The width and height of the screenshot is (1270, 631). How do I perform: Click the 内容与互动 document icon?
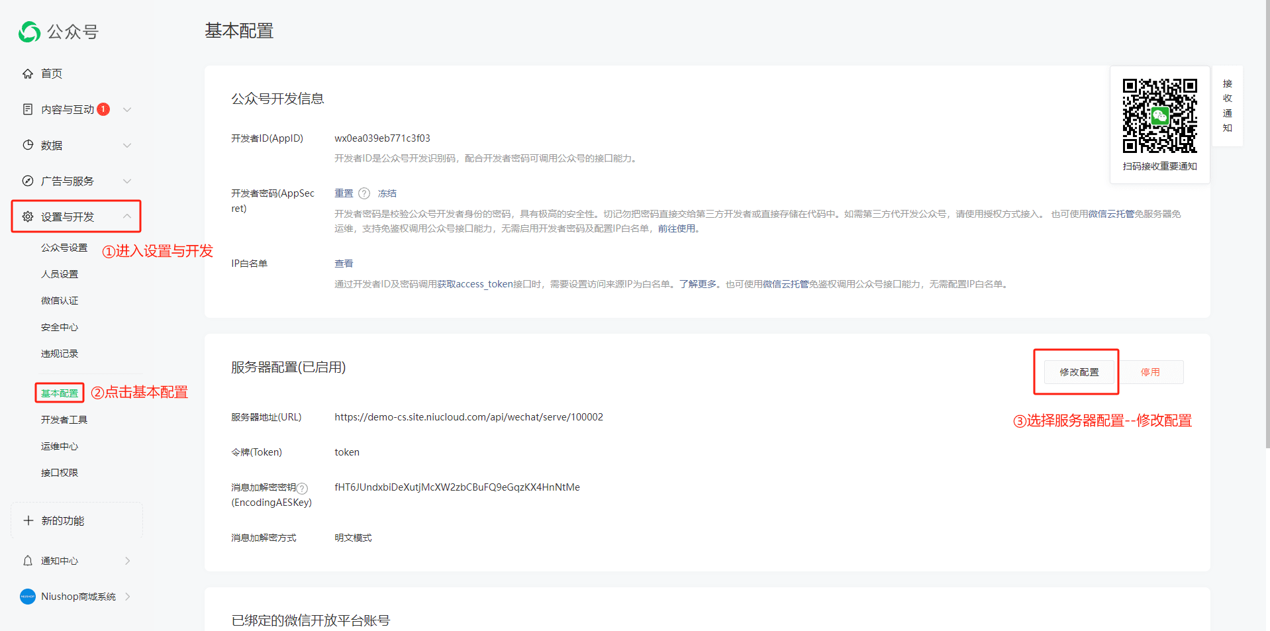point(28,109)
